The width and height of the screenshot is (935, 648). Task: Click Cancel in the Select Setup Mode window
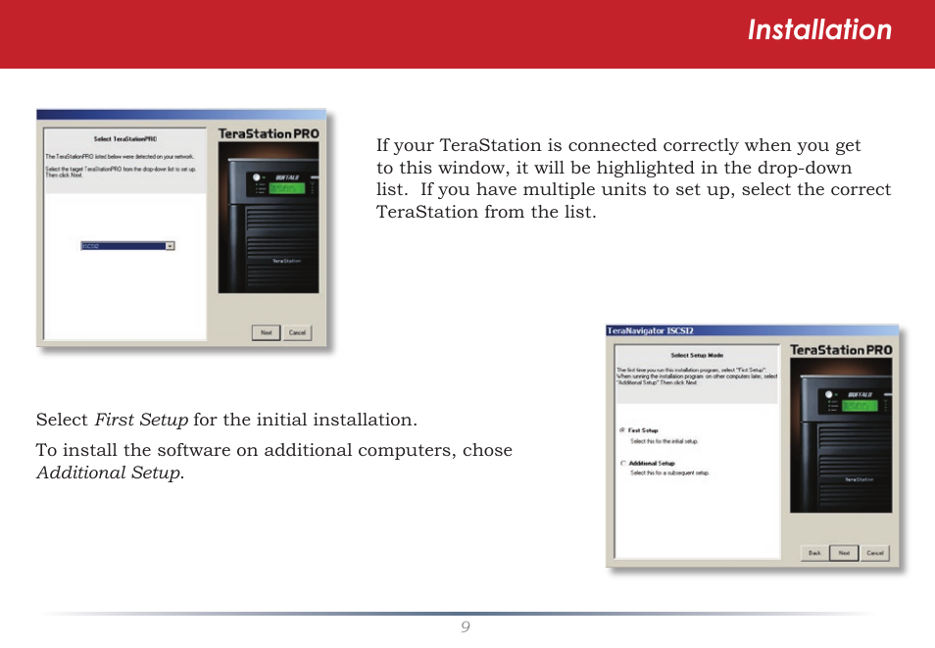(875, 553)
